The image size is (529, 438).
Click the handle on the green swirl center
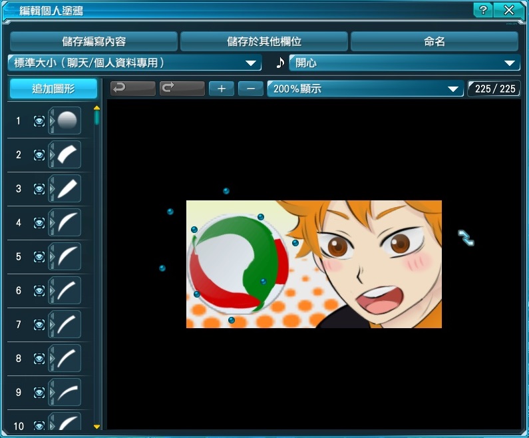tap(264, 282)
